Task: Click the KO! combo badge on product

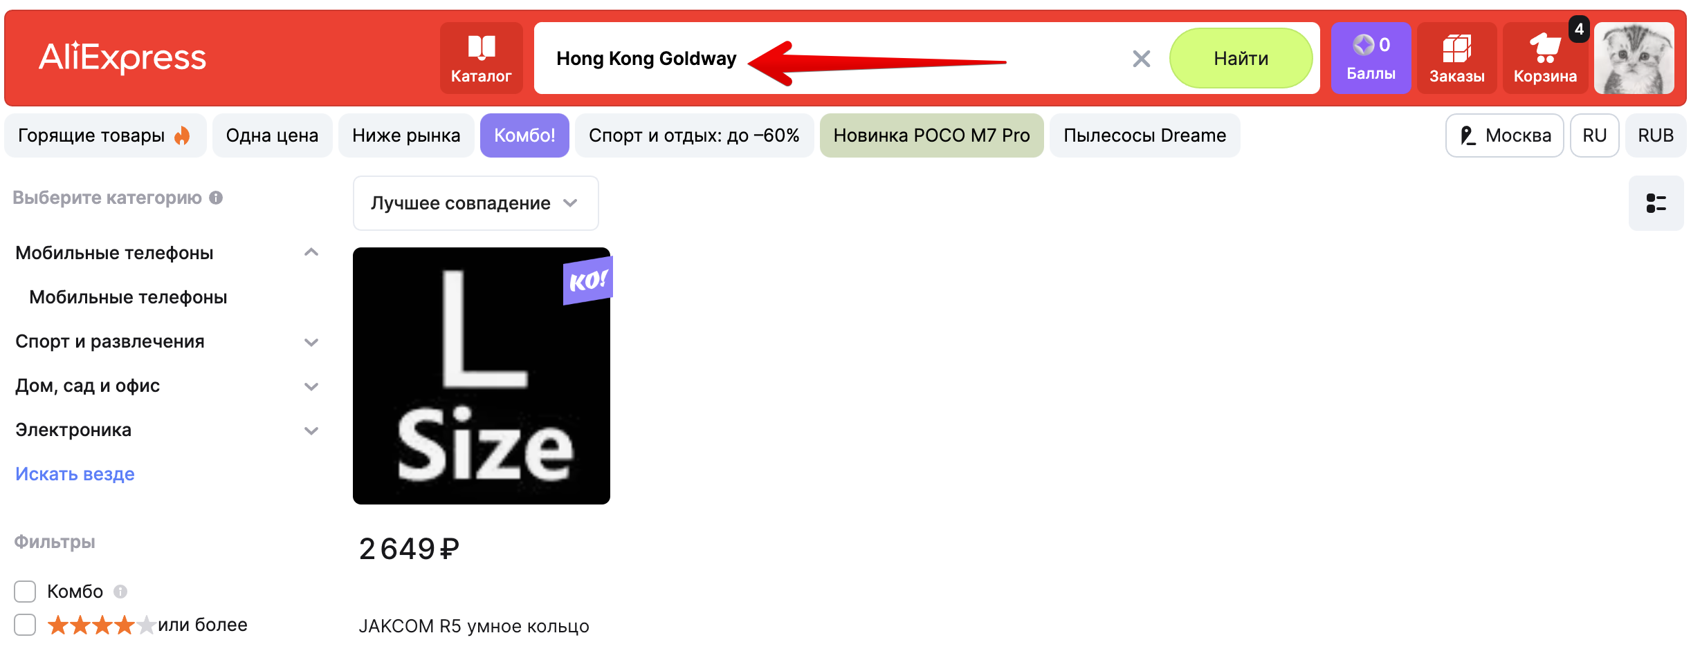Action: coord(588,281)
